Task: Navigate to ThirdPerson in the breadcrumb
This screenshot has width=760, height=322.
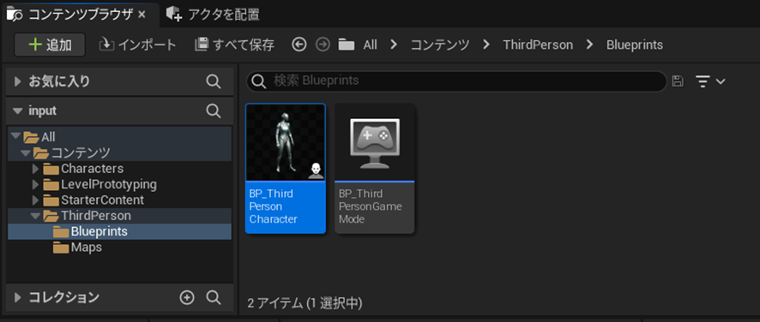Action: (538, 45)
